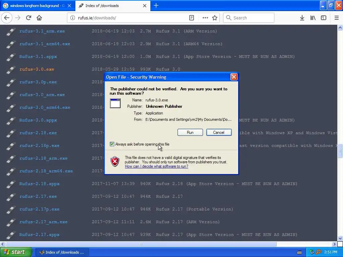343x257 pixels.
Task: Download rufus-3.0p.exe portable link
Action: point(38,82)
